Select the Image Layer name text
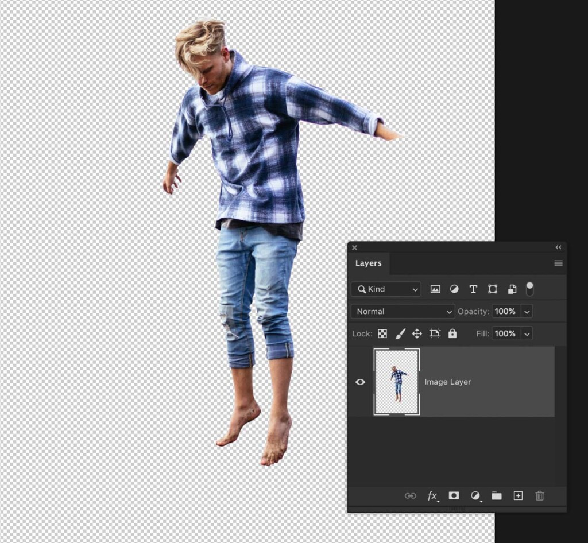 click(x=447, y=382)
